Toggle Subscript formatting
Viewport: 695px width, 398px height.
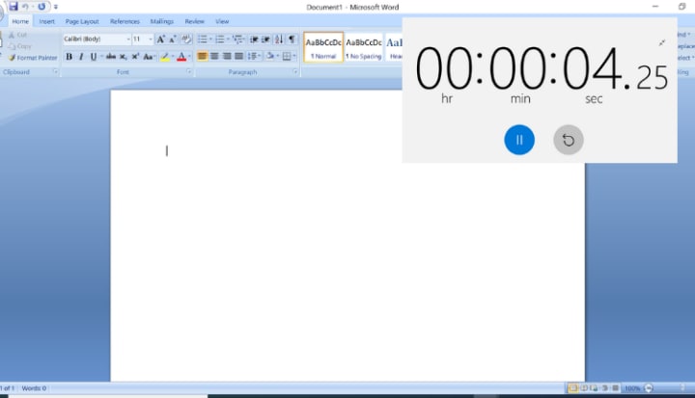pyautogui.click(x=124, y=57)
